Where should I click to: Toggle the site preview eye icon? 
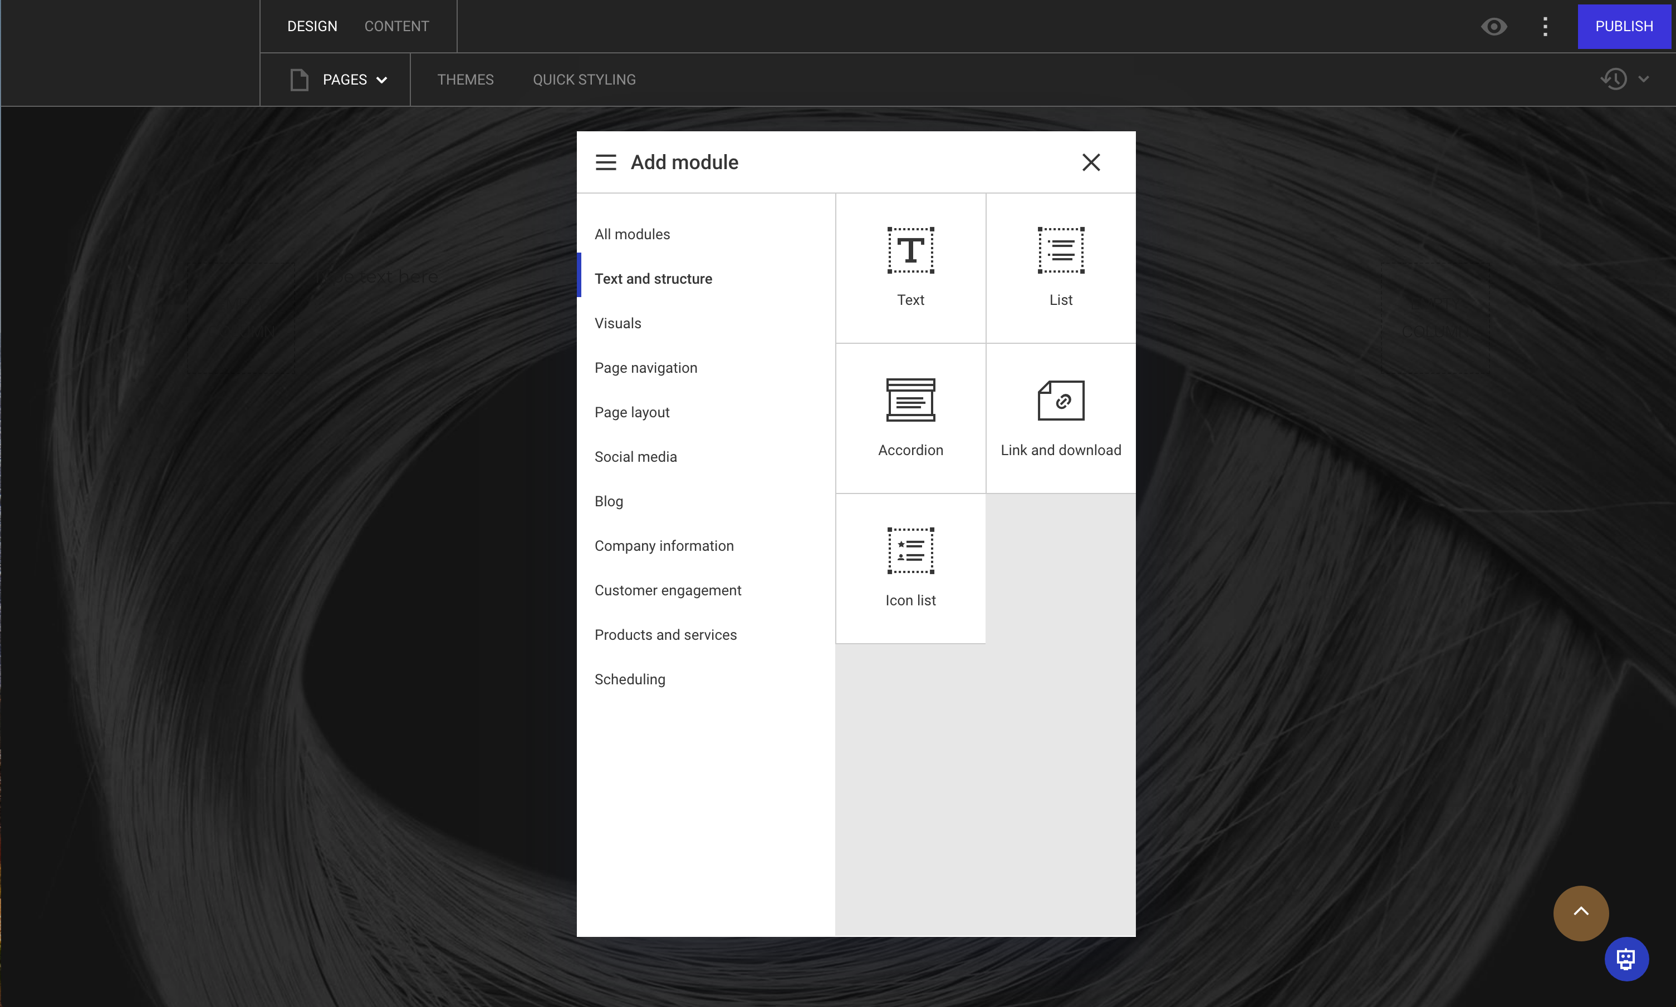1493,26
